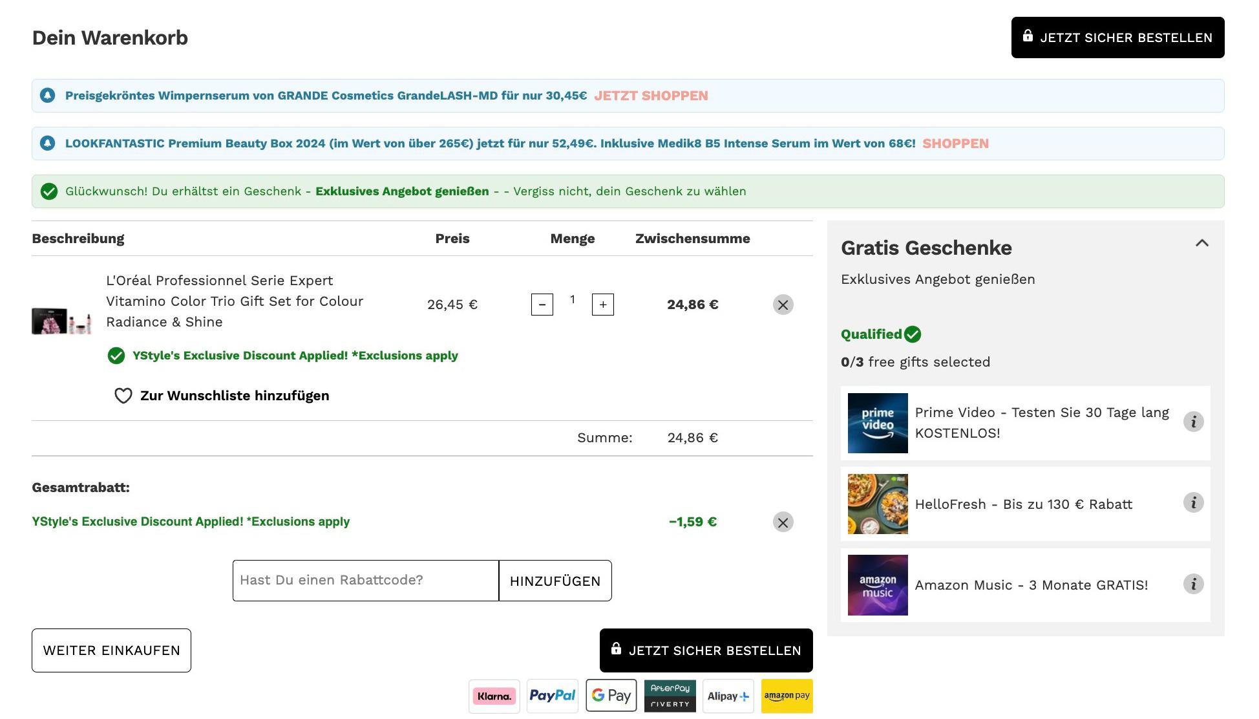
Task: Select Amazon Music gift thumbnail
Action: [878, 585]
